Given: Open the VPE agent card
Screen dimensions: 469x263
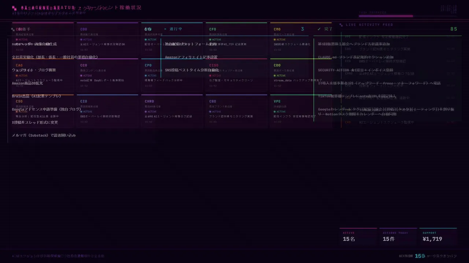Looking at the screenshot, I should coord(301,111).
